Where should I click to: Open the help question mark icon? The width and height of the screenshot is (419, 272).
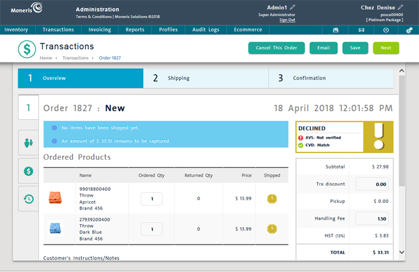(x=386, y=30)
